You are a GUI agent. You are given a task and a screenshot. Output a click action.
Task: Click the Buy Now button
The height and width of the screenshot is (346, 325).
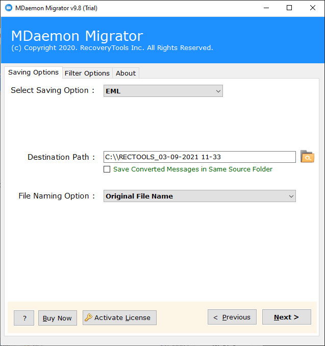(58, 318)
